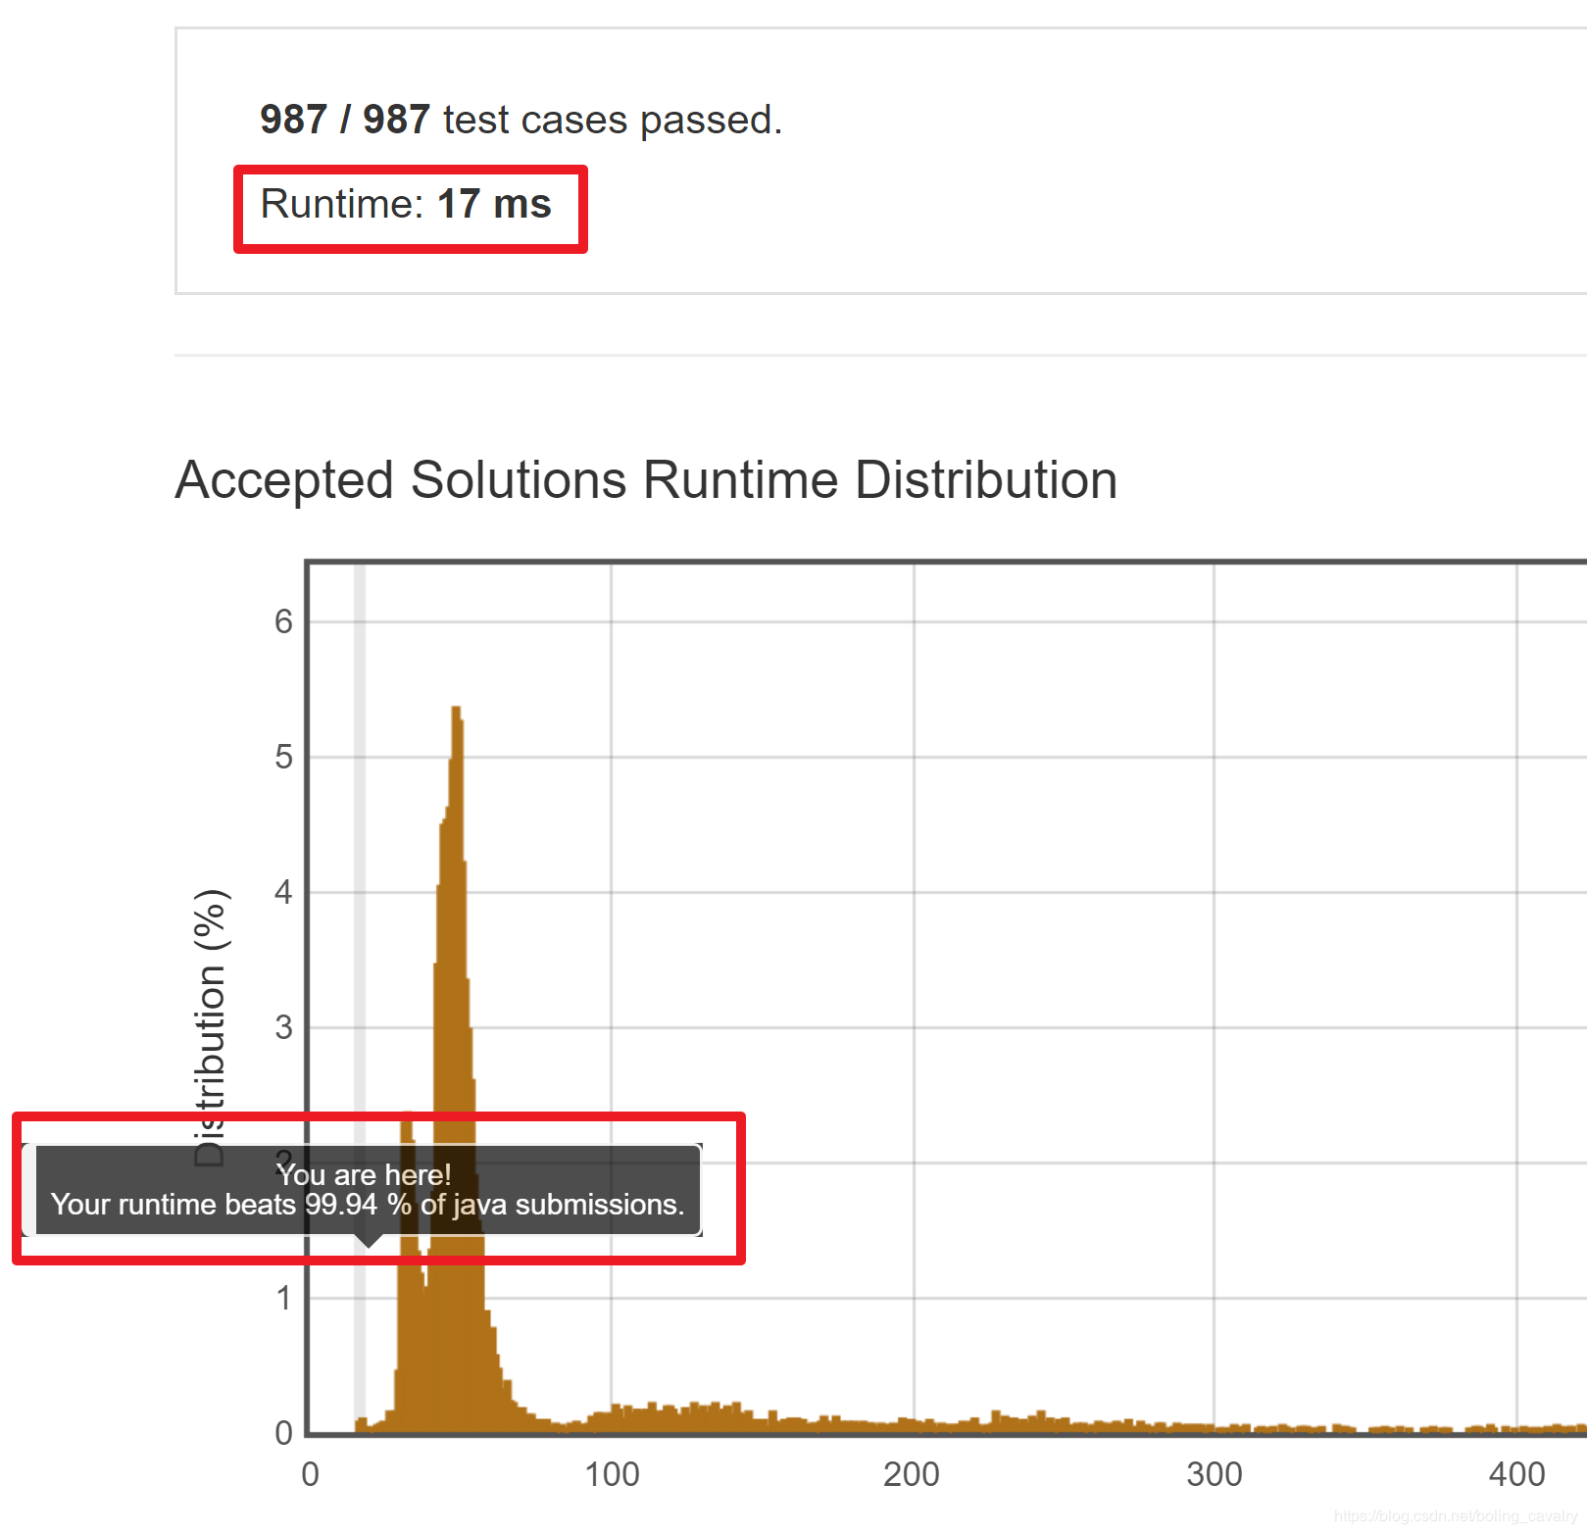Click the y-axis label '6'
1587x1534 pixels.
(283, 621)
